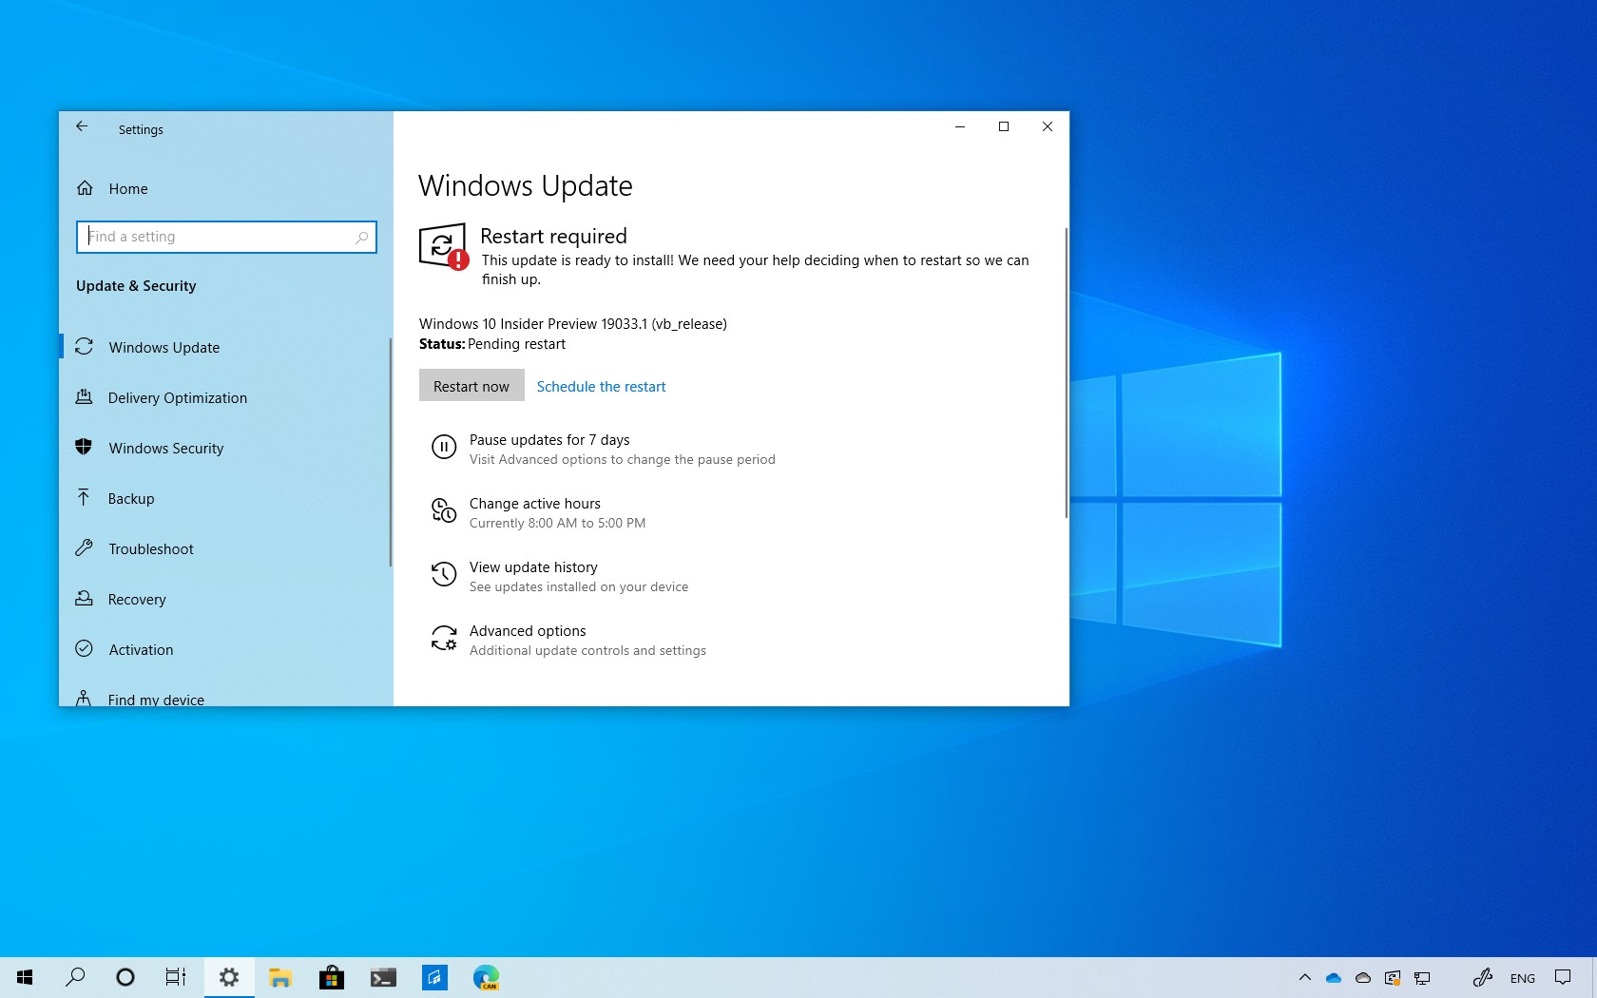Click the pause icon next to Pause updates
1597x998 pixels.
click(444, 448)
